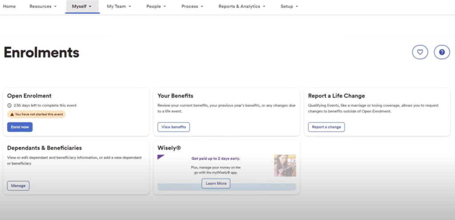Viewport: 455px width, 220px height.
Task: Open Reports & Analytics menu
Action: (x=242, y=7)
